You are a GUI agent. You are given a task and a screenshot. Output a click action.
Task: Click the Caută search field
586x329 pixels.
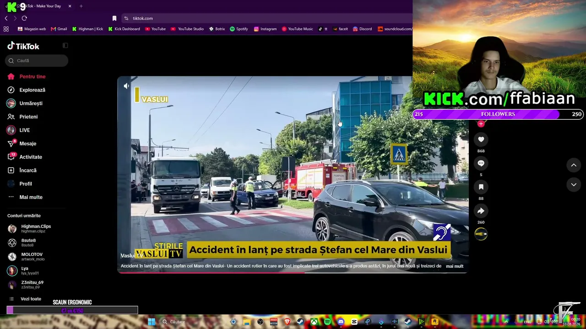point(37,60)
